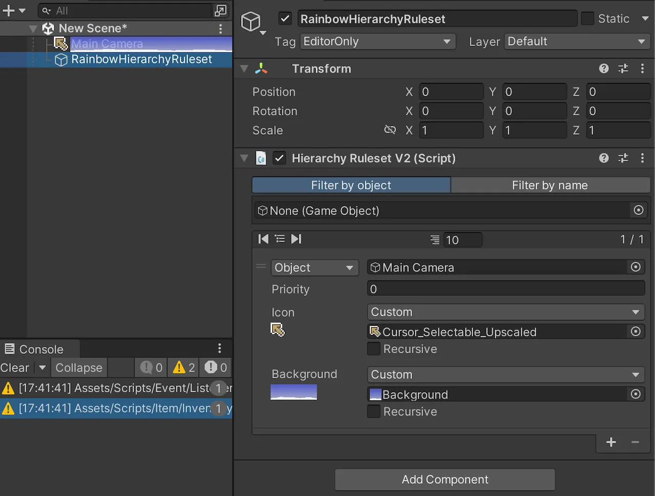Switch to Filter by object tab
655x496 pixels.
(351, 185)
